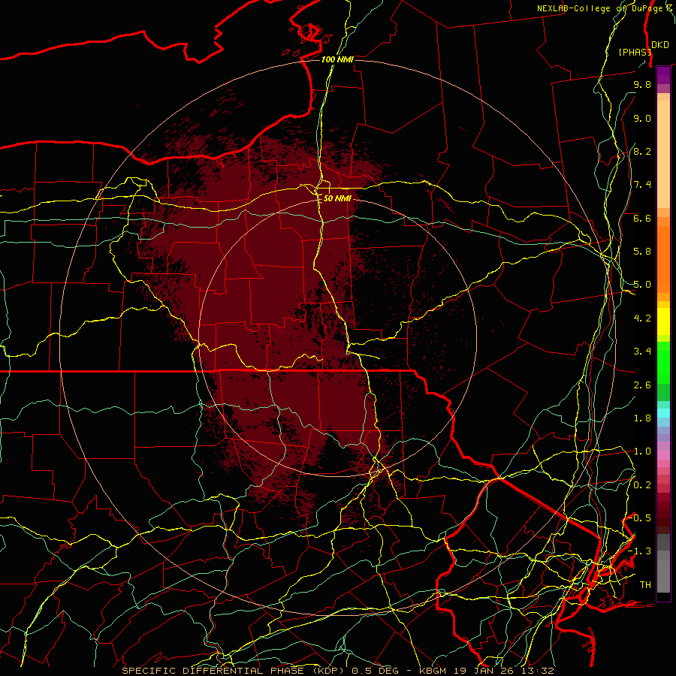Click the Specific Differential Phase caption at the bottom
Image resolution: width=676 pixels, height=676 pixels.
[x=337, y=671]
